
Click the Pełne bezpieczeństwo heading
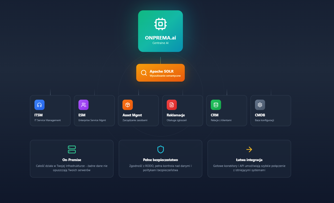(x=160, y=160)
